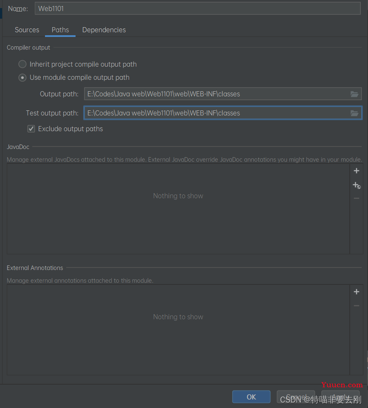The width and height of the screenshot is (368, 408).
Task: Select Inherit project compile output path
Action: [22, 65]
